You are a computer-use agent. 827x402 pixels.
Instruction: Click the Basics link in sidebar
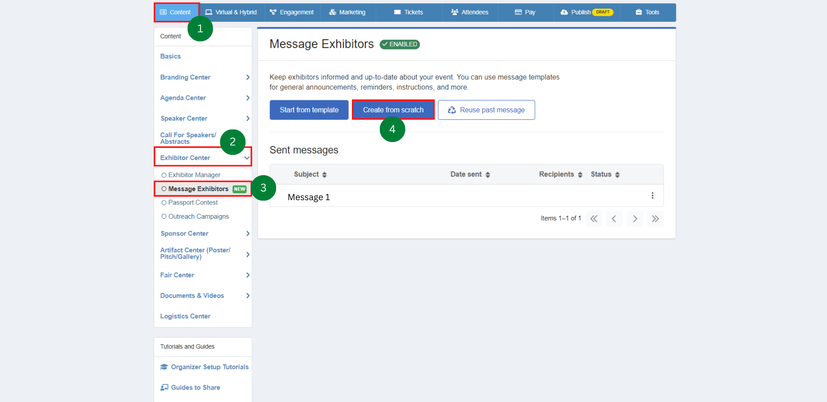click(x=171, y=56)
